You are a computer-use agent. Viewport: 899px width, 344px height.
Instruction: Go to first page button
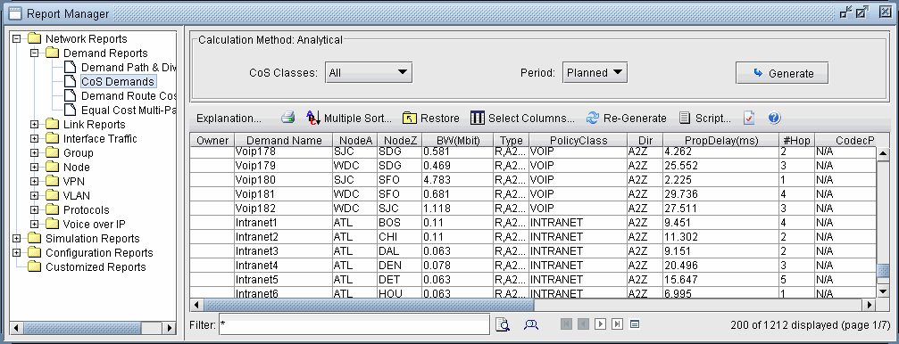[567, 324]
